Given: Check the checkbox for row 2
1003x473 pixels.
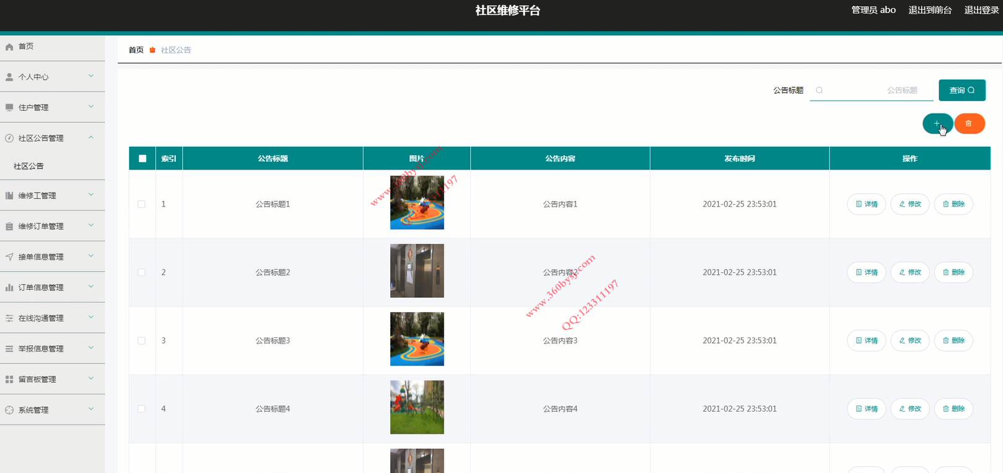Looking at the screenshot, I should coord(142,272).
